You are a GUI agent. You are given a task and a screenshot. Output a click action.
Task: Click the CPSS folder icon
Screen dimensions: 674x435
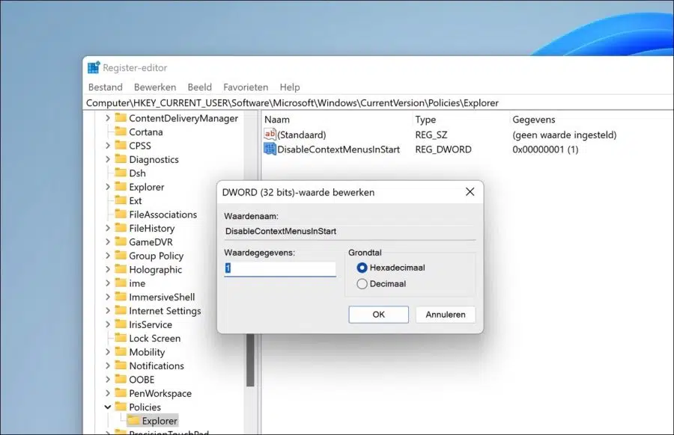[121, 146]
